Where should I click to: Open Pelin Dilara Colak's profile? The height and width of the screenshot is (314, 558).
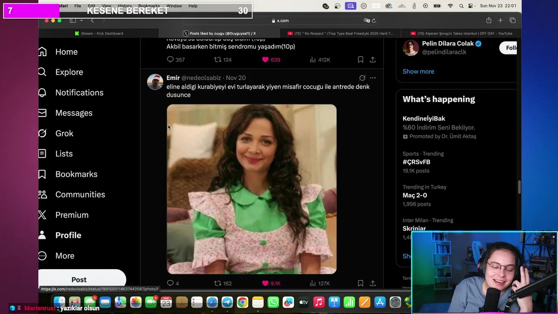tap(447, 44)
